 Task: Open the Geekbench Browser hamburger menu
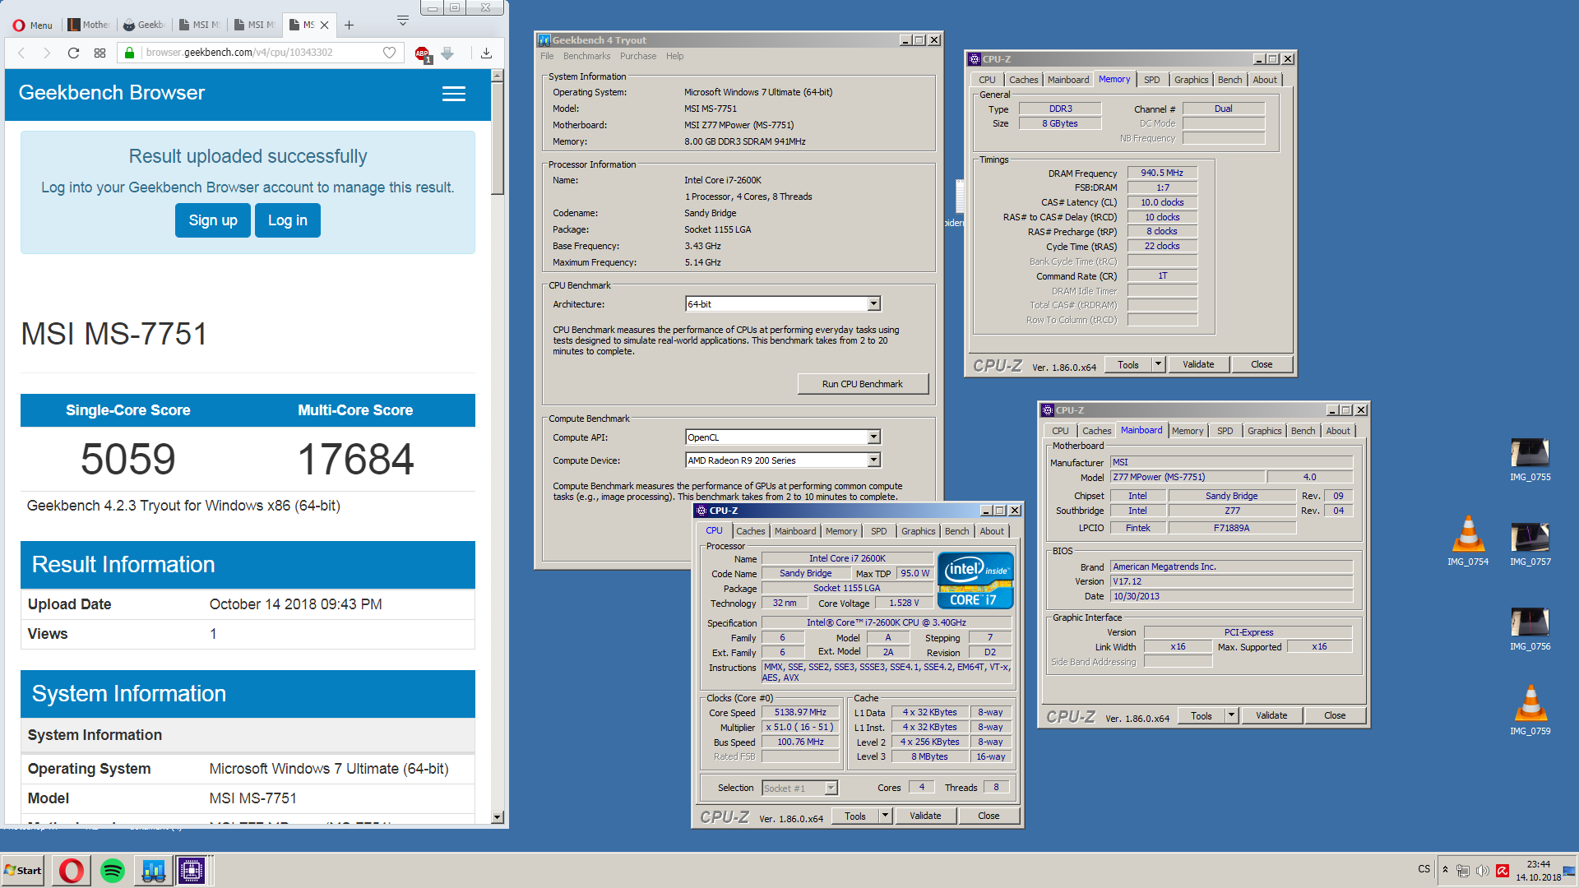[x=454, y=94]
